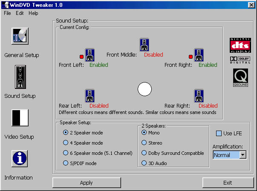Click the Front Middle speaker icon
Viewport: 257px width, 191px height.
point(144,45)
